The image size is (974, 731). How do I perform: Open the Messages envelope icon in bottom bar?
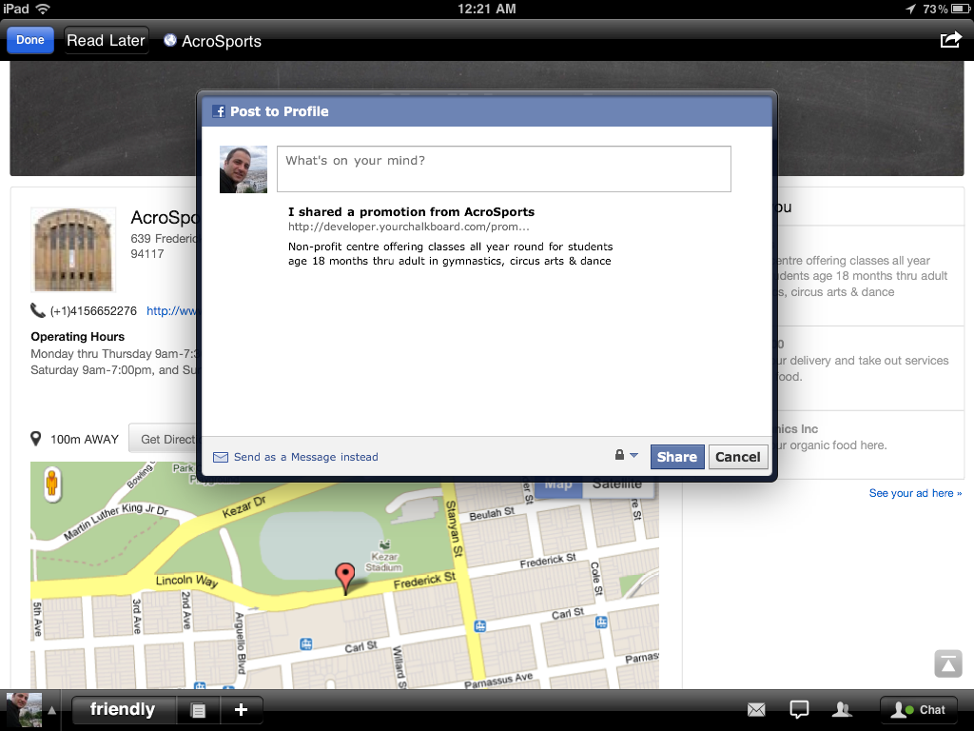coord(756,709)
